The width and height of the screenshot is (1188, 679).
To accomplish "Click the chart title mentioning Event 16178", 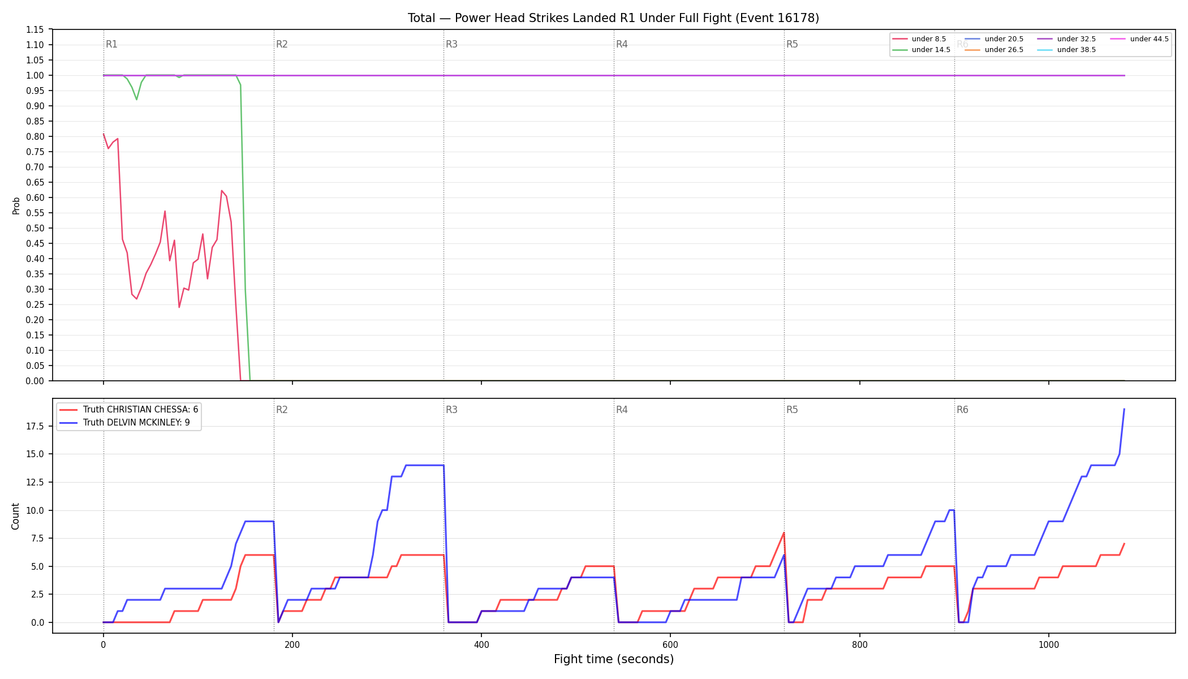I will click(x=613, y=18).
